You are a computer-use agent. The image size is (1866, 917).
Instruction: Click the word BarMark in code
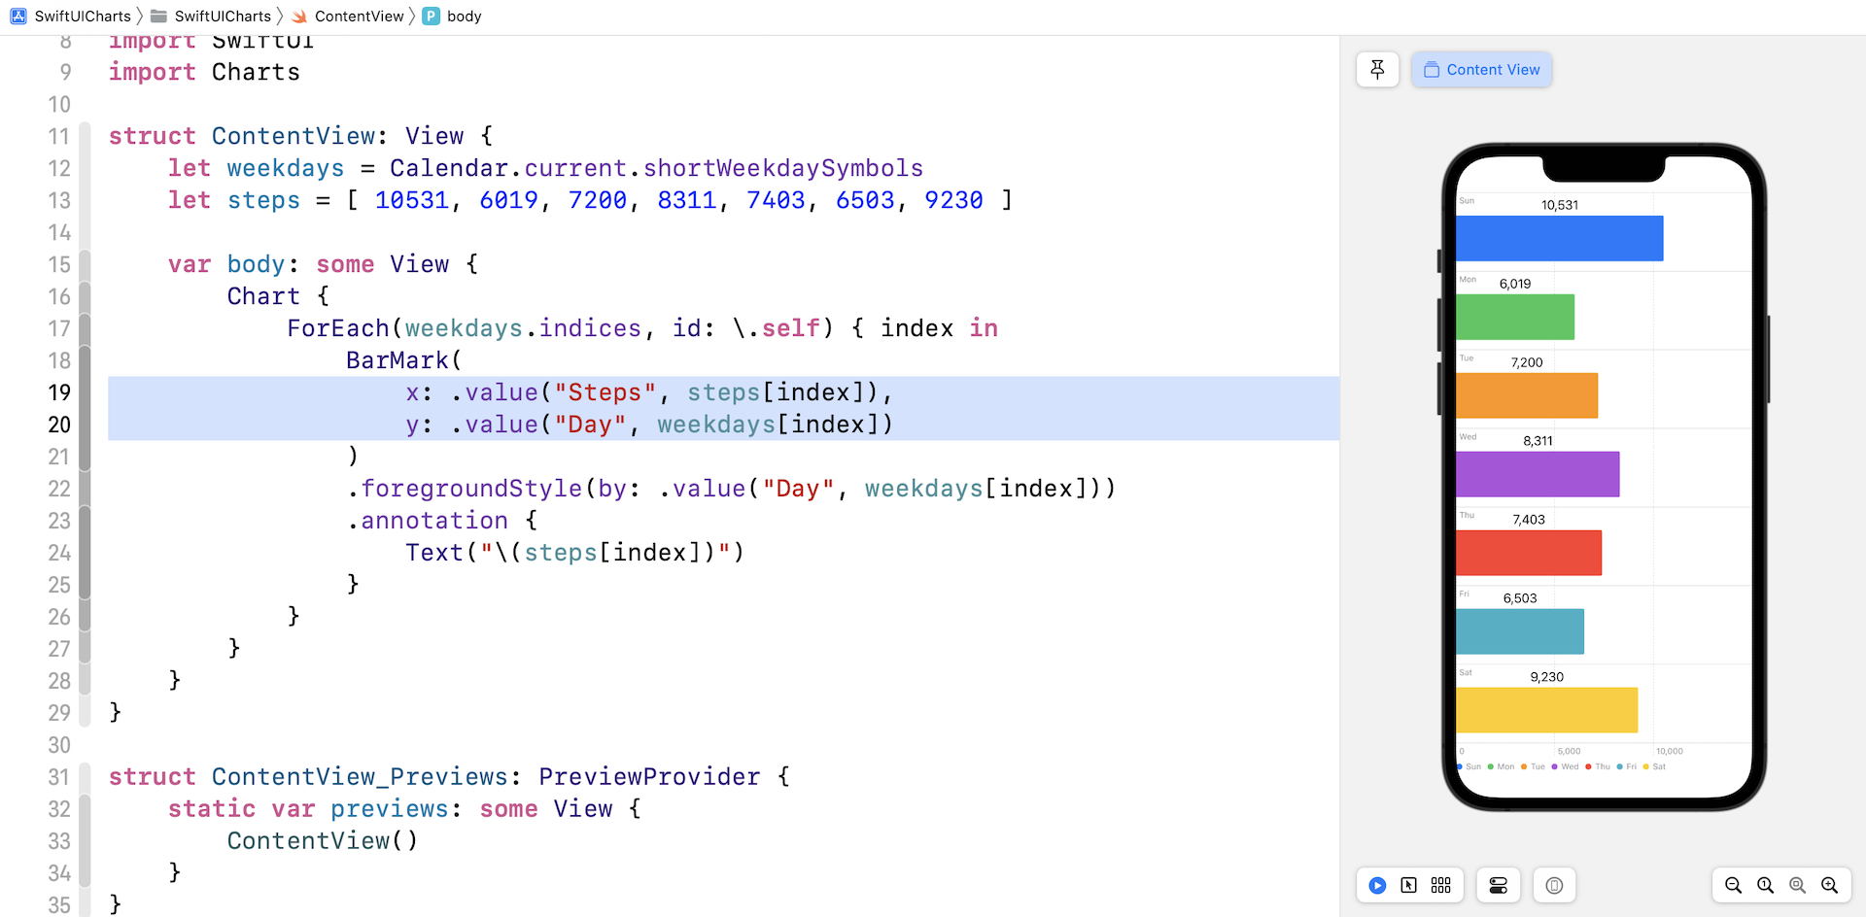397,360
